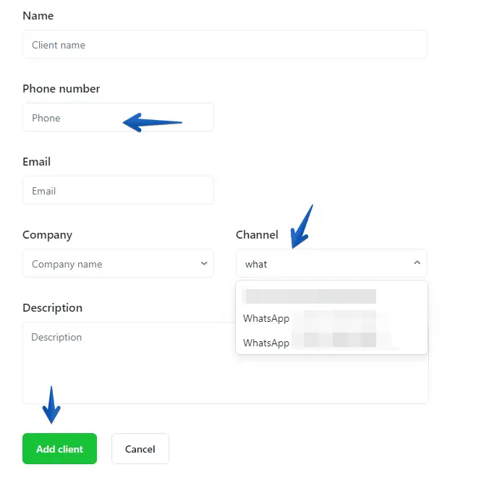
Task: Click the Name field label
Action: pyautogui.click(x=38, y=15)
